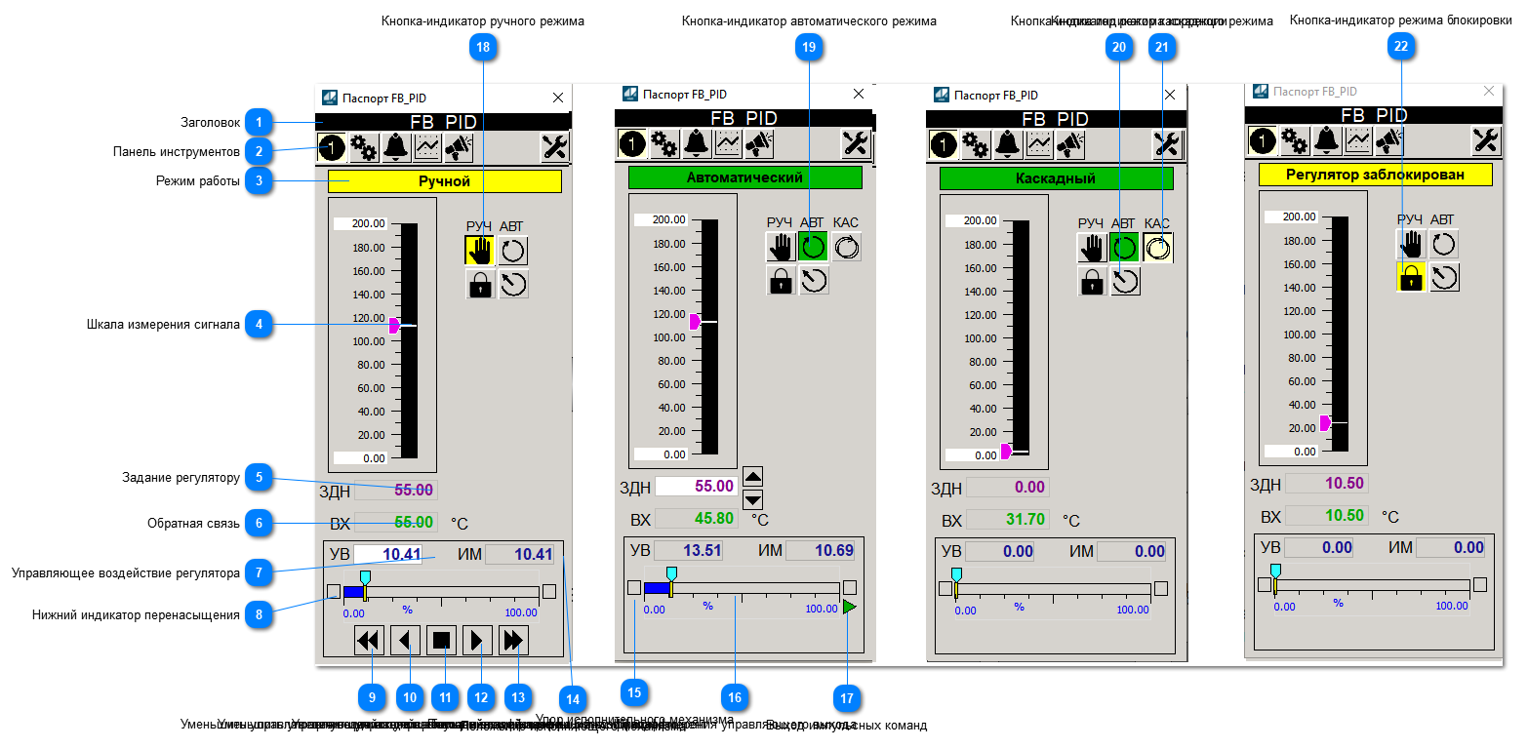Select main tab 1 in the Регулятор заблокирован window
This screenshot has width=1528, height=749.
(1263, 140)
